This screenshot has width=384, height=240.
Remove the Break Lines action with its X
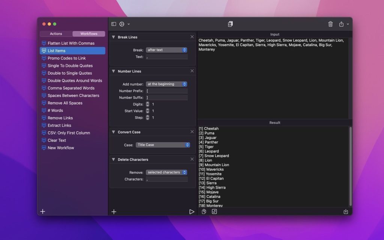coord(192,37)
